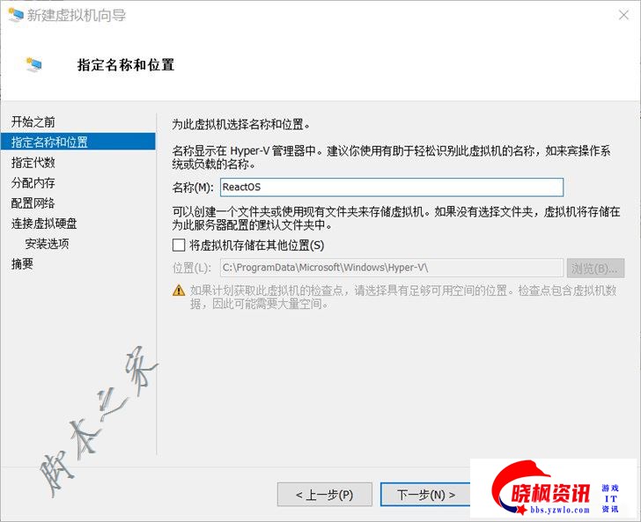
Task: Click the 上一步(P) button
Action: coord(324,495)
